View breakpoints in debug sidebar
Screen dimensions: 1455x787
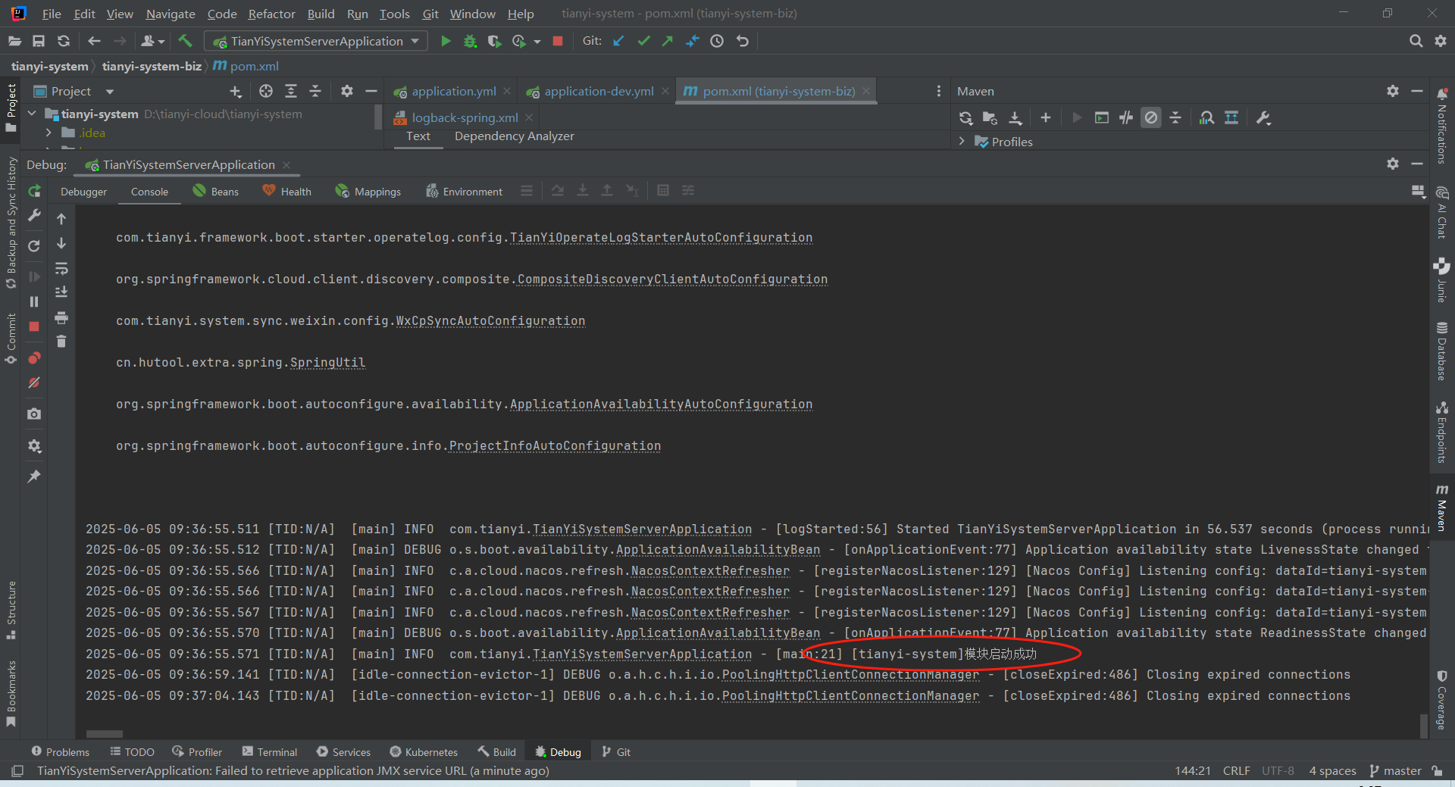coord(34,358)
